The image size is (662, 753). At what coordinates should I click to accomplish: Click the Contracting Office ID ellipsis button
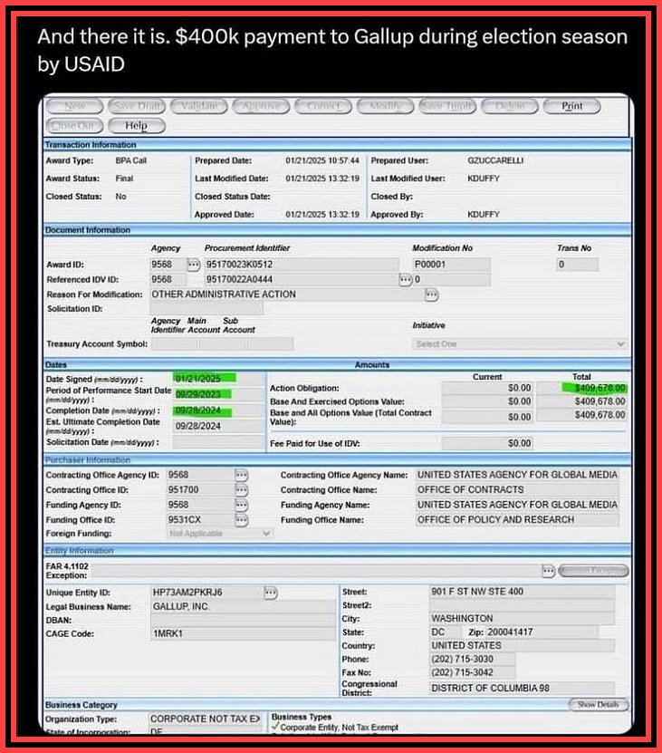click(x=241, y=490)
